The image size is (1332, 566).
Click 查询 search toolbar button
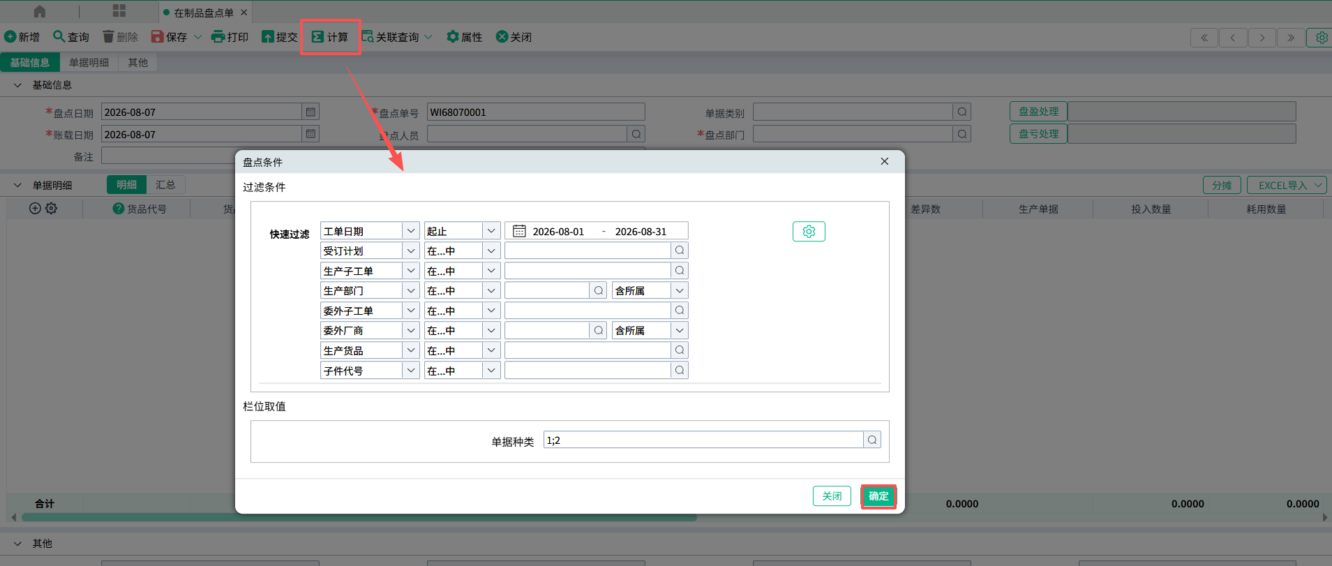tap(71, 36)
